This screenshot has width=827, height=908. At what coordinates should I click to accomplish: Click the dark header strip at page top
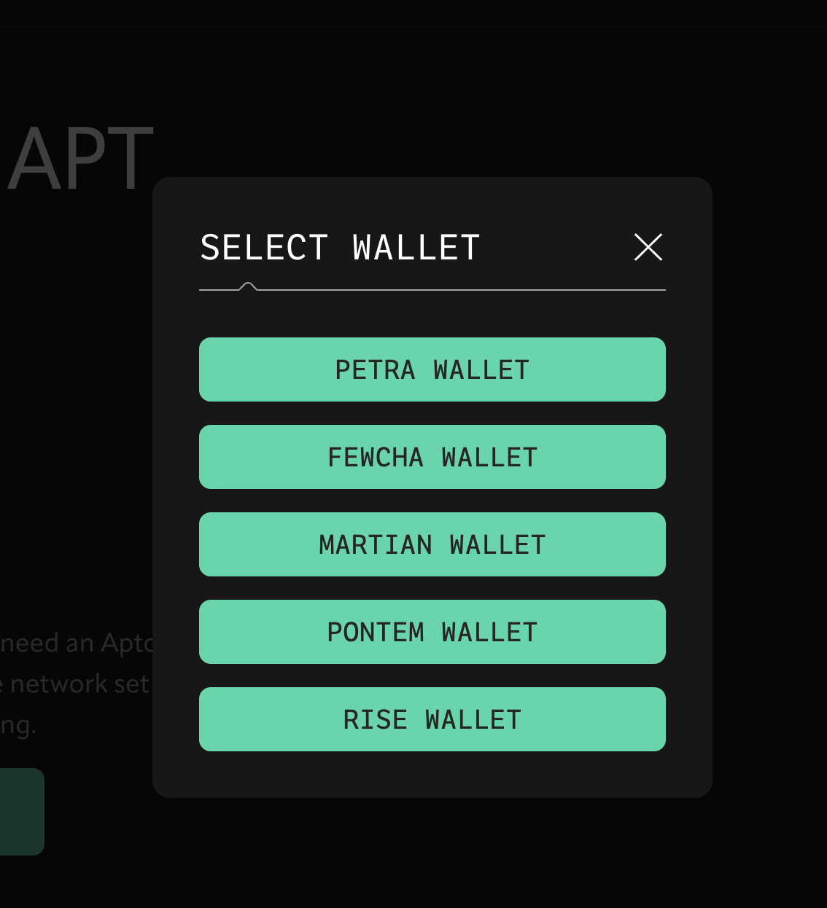pos(413,13)
